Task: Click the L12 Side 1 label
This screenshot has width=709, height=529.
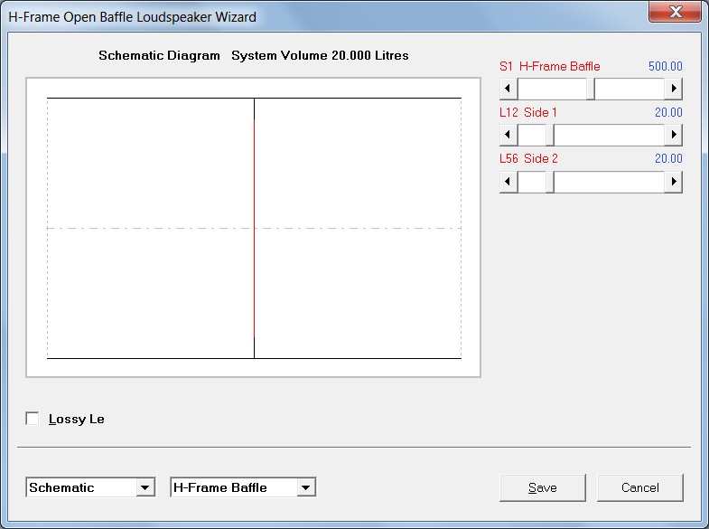Action: 528,113
